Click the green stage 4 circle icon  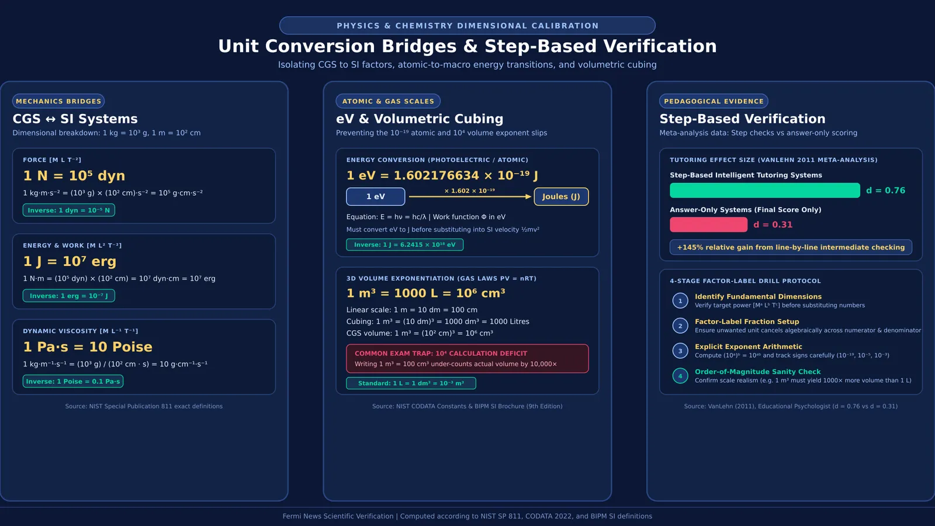coord(680,376)
